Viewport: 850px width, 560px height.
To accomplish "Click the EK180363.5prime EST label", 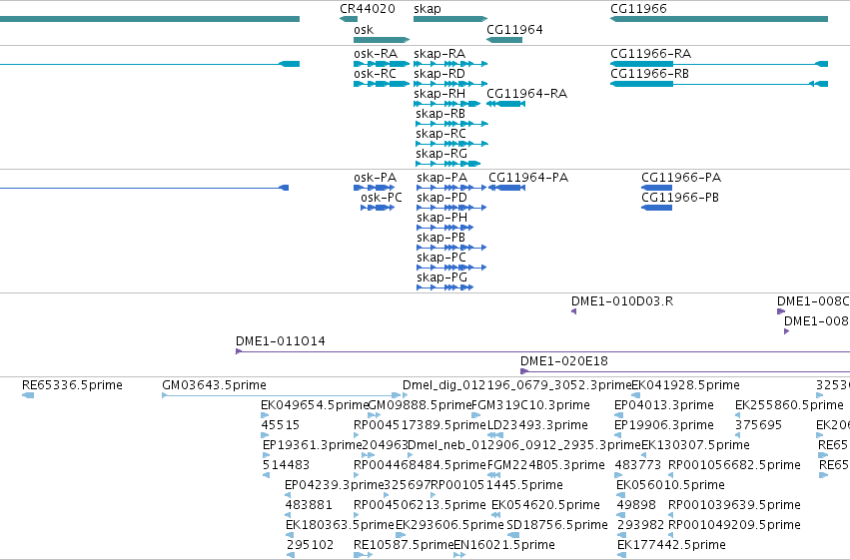I will [340, 526].
